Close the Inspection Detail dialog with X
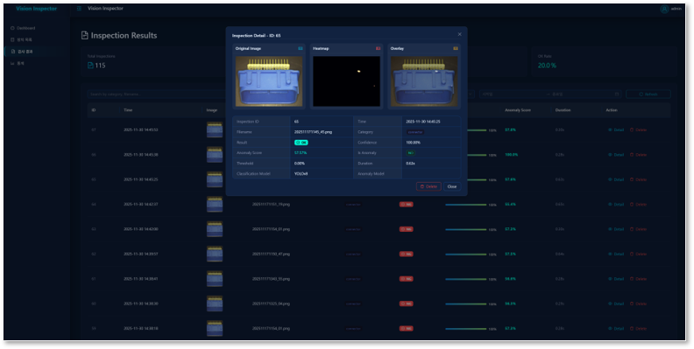The height and width of the screenshot is (349, 694). tap(459, 34)
